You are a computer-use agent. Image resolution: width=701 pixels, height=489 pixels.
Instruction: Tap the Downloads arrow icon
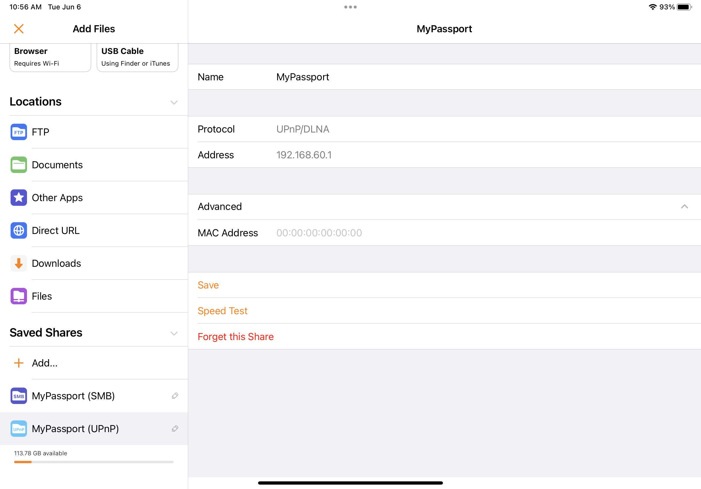point(18,263)
